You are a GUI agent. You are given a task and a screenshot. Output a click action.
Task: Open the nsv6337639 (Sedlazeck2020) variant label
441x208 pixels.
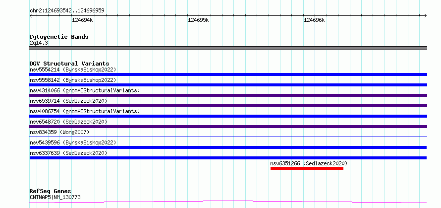point(68,153)
